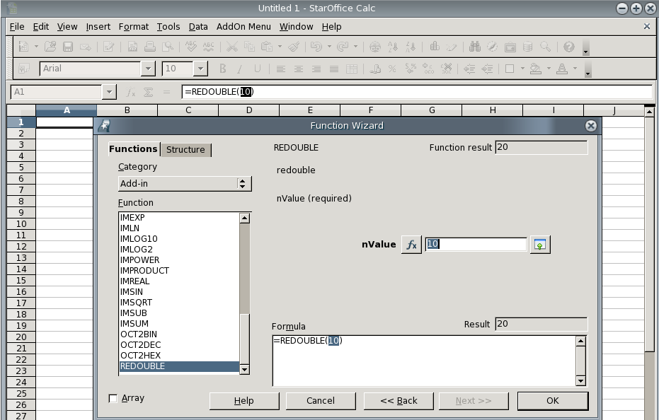659x420 pixels.
Task: Open Find & Replace binoculars icon
Action: (475, 47)
